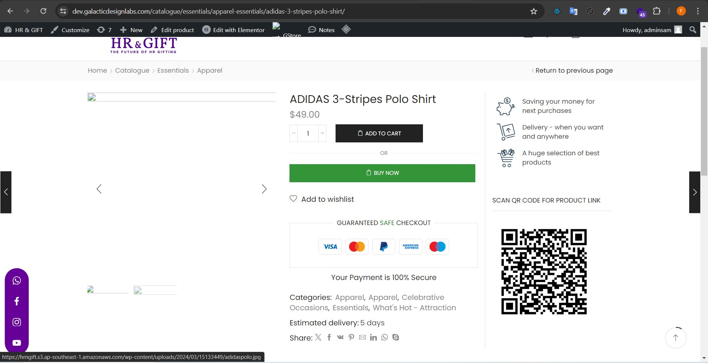Show previous product image in gallery
Viewport: 708px width, 363px height.
(99, 189)
